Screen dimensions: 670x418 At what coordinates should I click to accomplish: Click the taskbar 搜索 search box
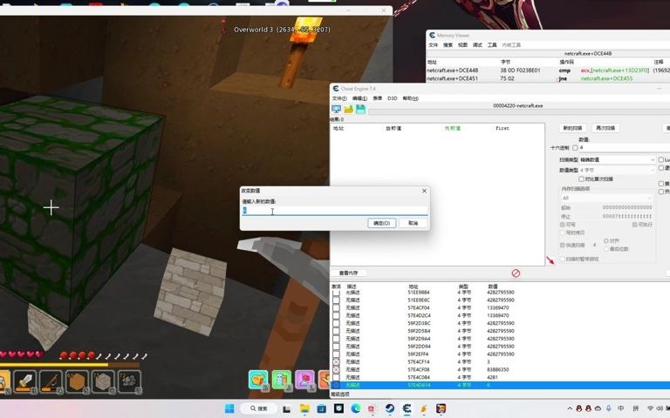[x=258, y=408]
